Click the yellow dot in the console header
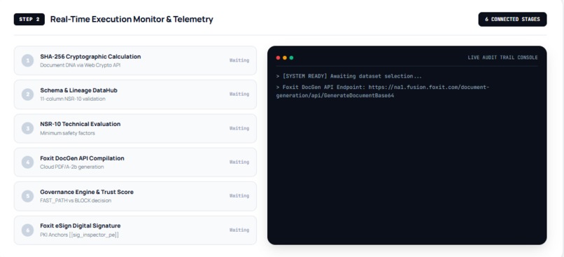The width and height of the screenshot is (564, 257). tap(285, 57)
